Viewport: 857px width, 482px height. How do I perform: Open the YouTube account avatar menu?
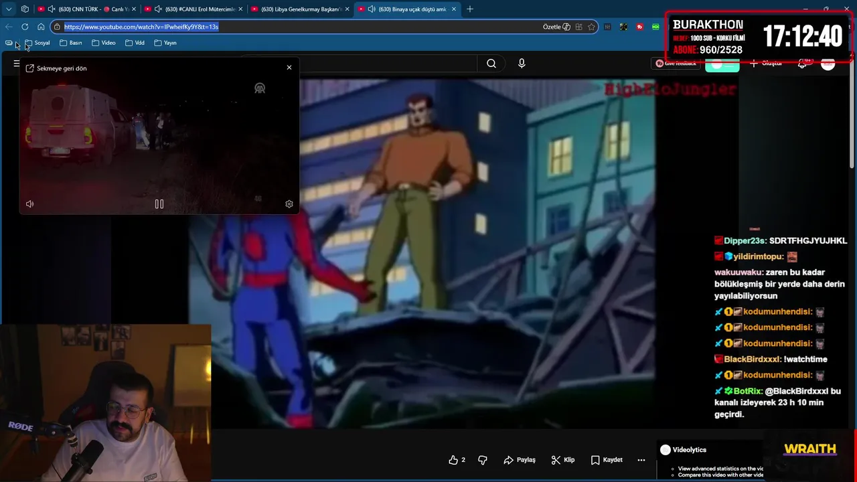[x=828, y=64]
